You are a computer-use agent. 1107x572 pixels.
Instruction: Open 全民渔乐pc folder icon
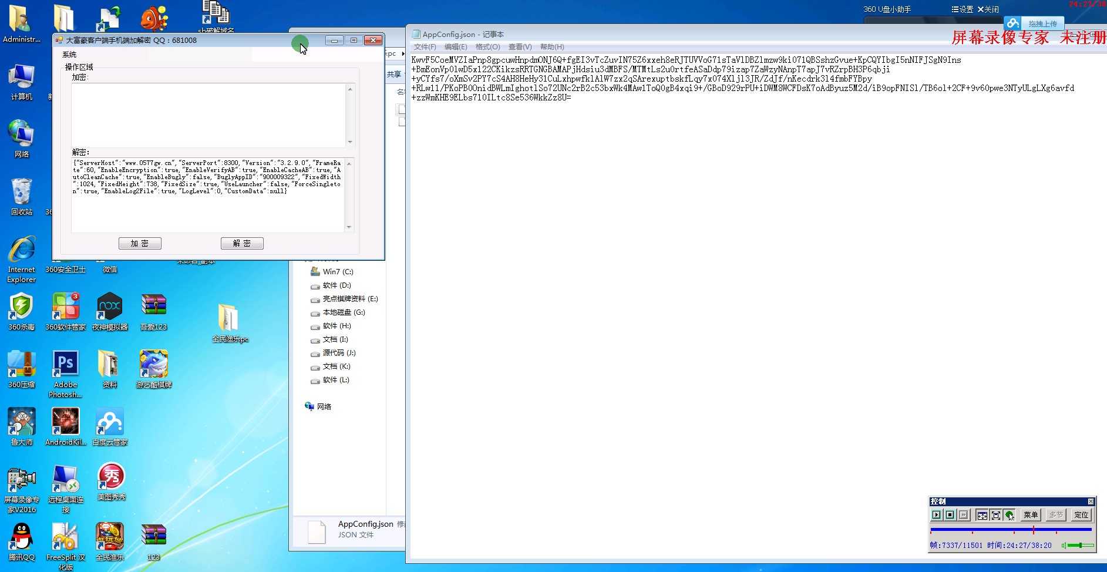[x=229, y=323]
